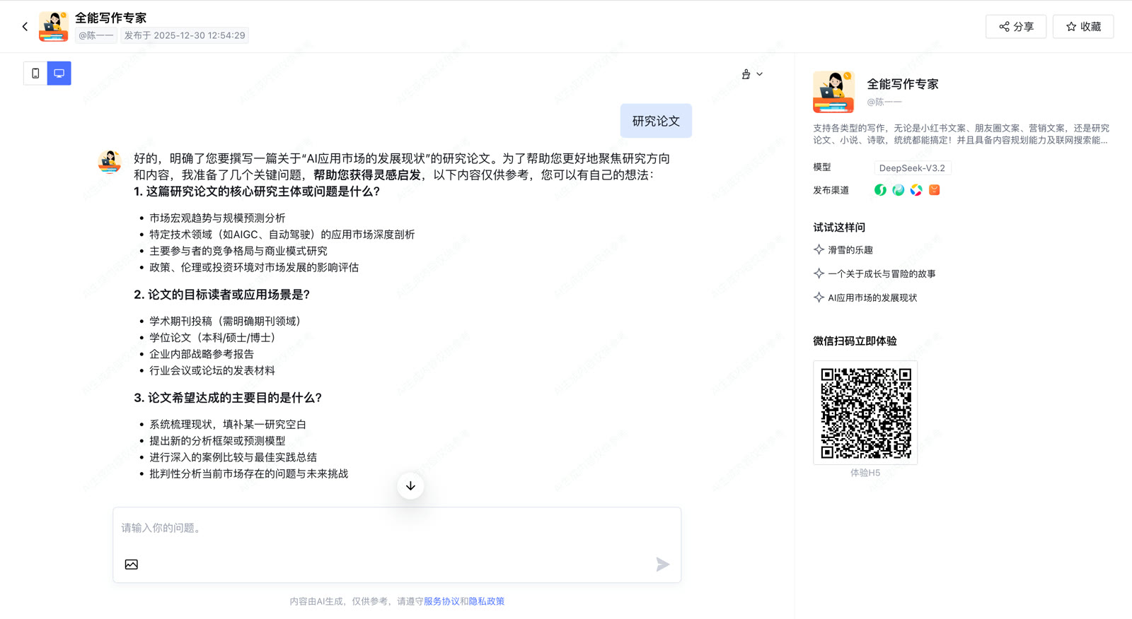Go back with the left arrow

(25, 27)
